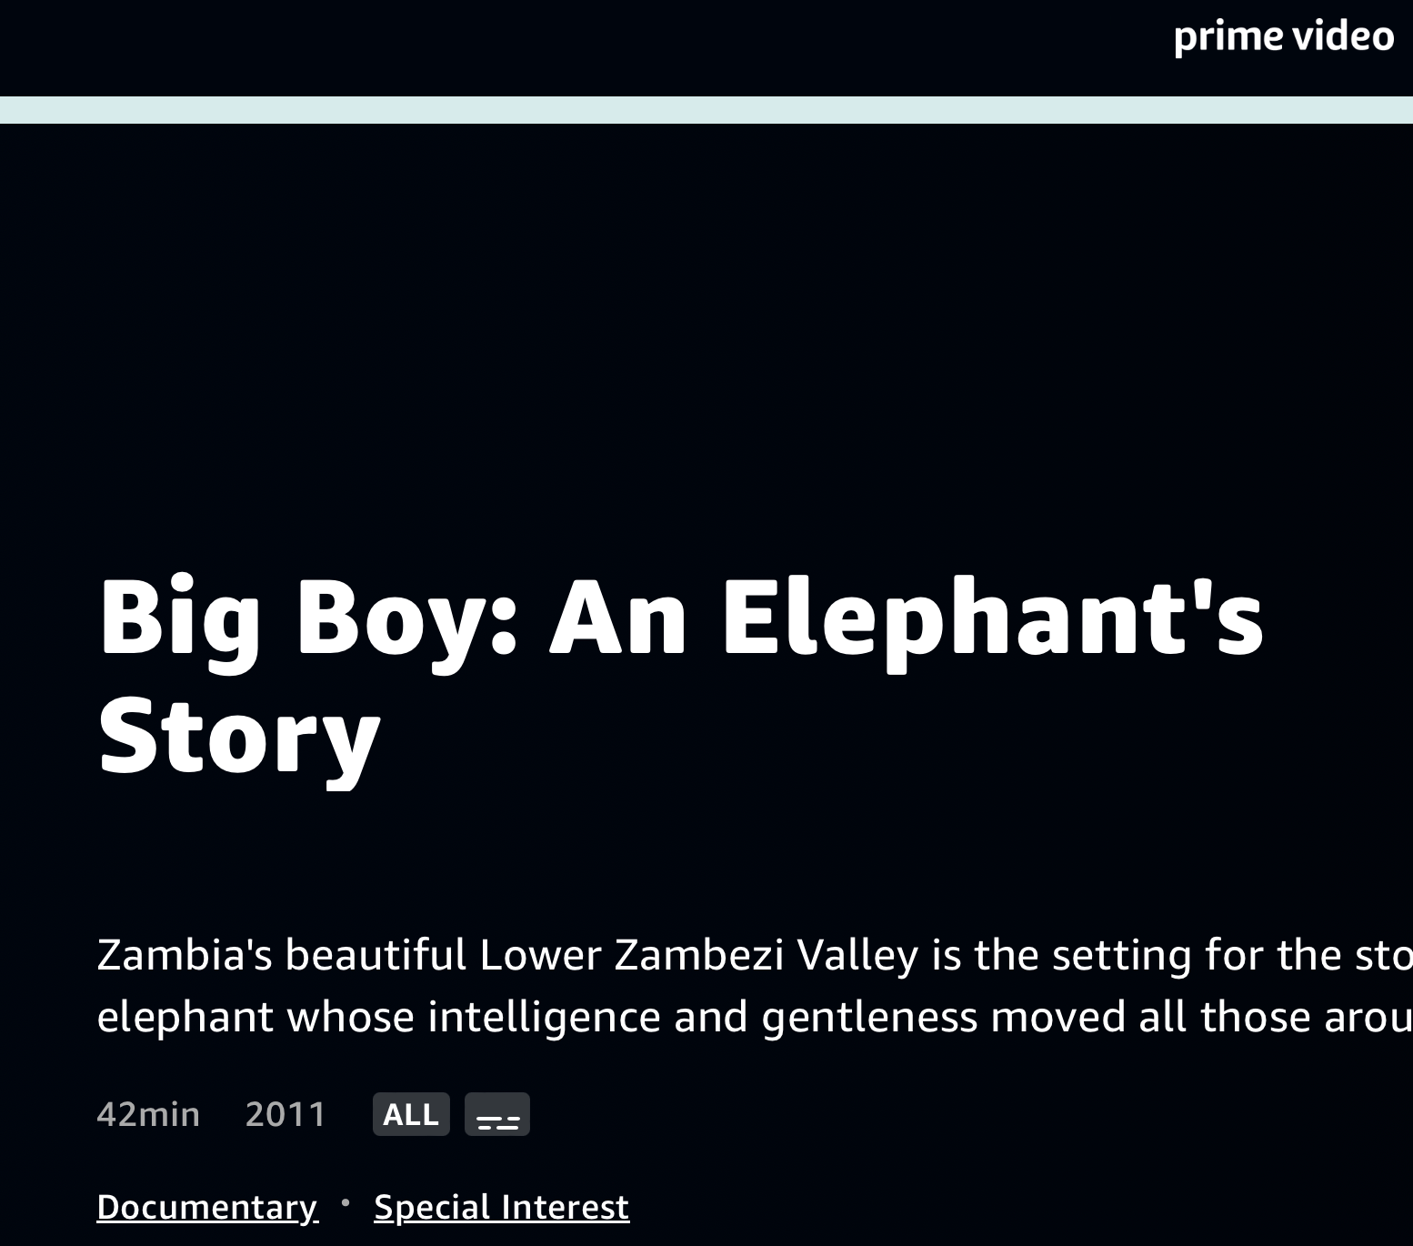Viewport: 1413px width, 1246px height.
Task: Click "intelligence and gentleness" in the synopsis
Action: (702, 1017)
